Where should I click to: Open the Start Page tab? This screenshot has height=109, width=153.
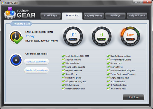tap(51, 16)
